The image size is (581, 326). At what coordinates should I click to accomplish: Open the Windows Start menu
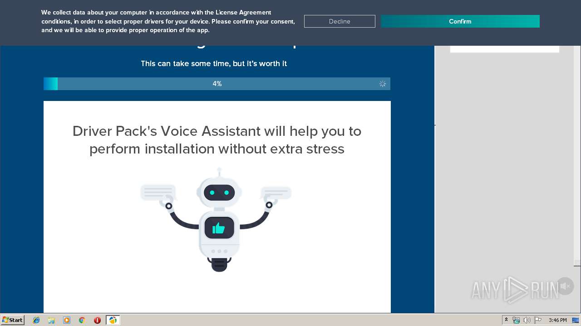[x=12, y=320]
